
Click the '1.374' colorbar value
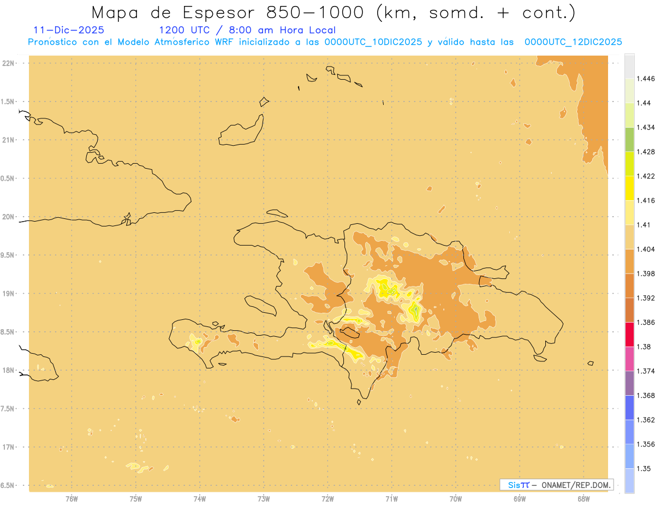[x=645, y=371]
